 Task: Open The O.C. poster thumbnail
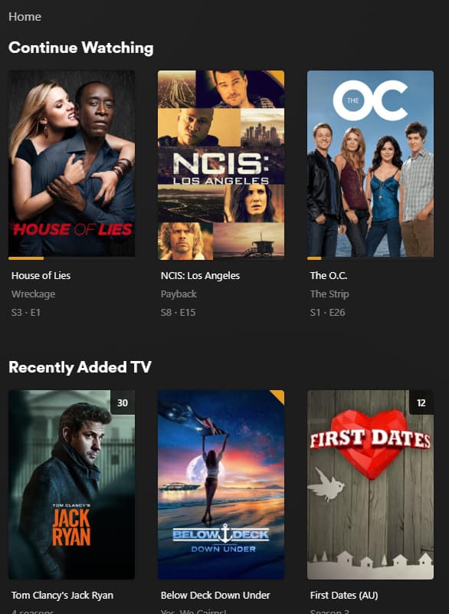tap(370, 163)
